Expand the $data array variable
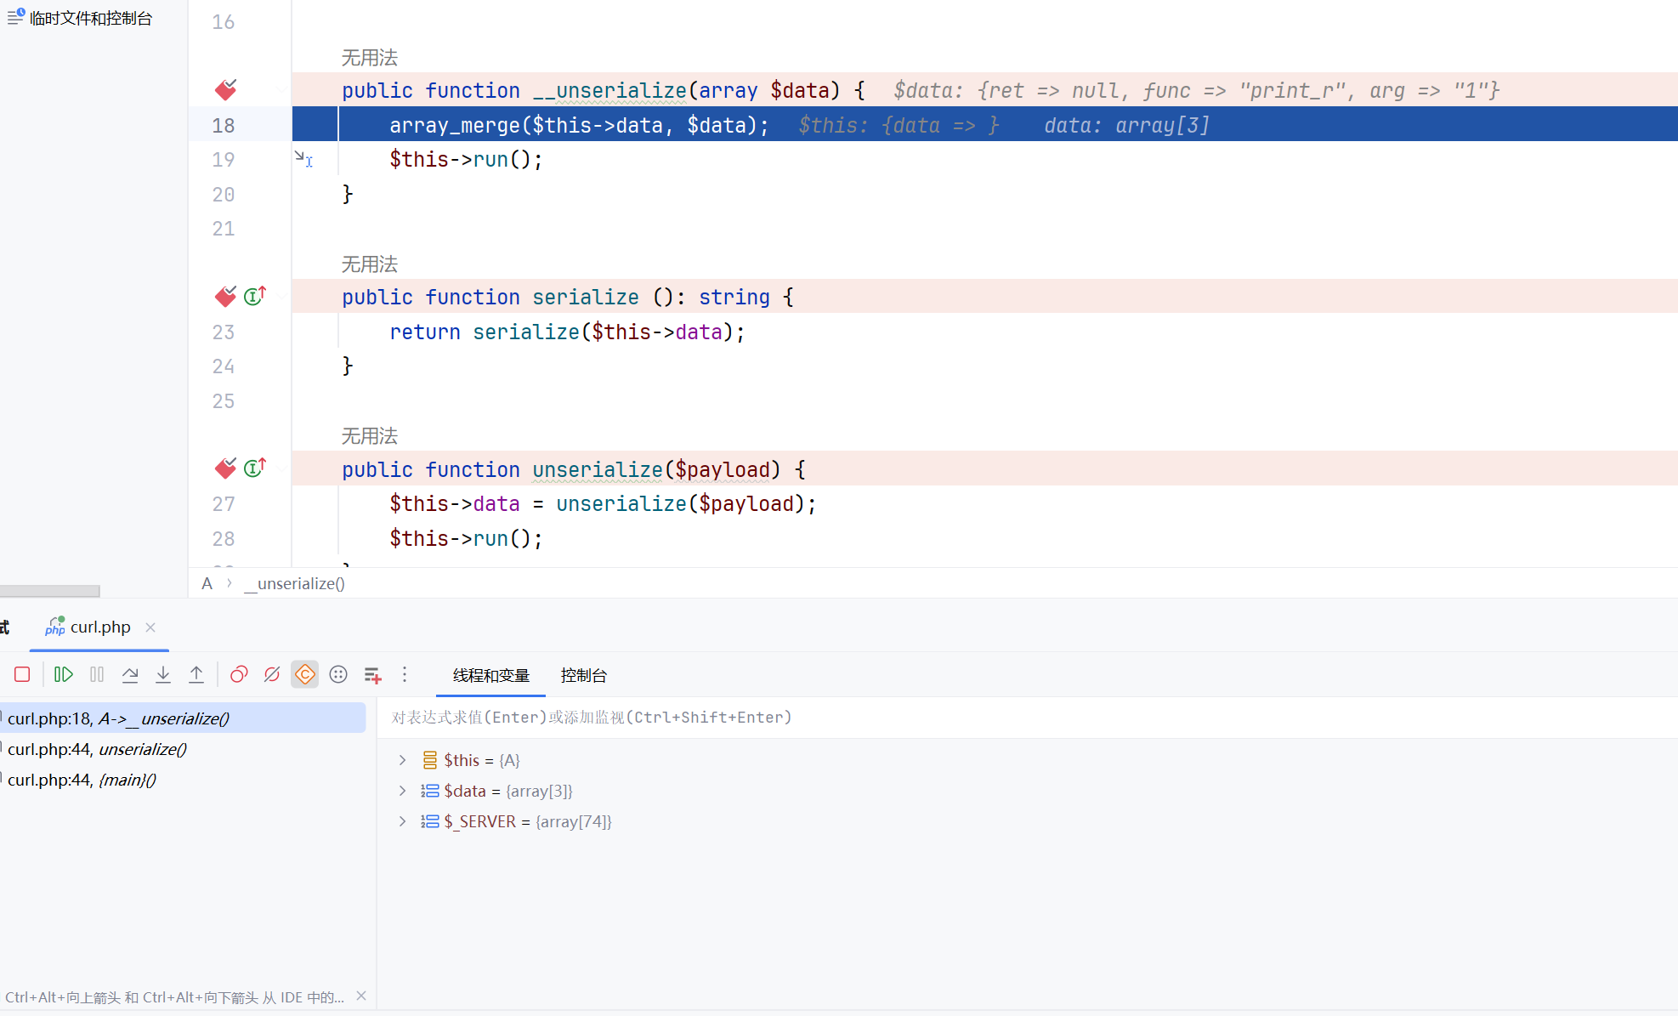This screenshot has height=1016, width=1678. [x=403, y=791]
